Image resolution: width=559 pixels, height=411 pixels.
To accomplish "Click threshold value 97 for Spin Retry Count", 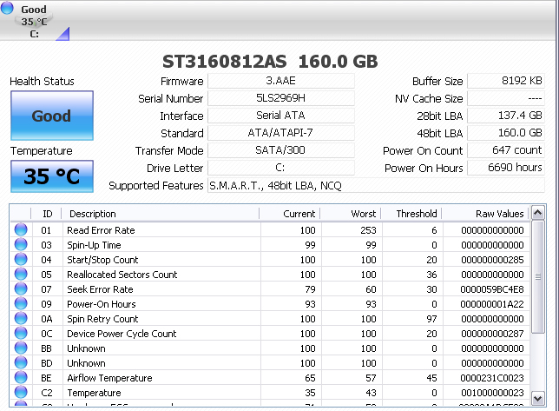I will coord(431,319).
